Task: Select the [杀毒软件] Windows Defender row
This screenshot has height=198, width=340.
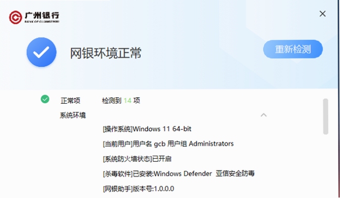Action: pos(178,174)
